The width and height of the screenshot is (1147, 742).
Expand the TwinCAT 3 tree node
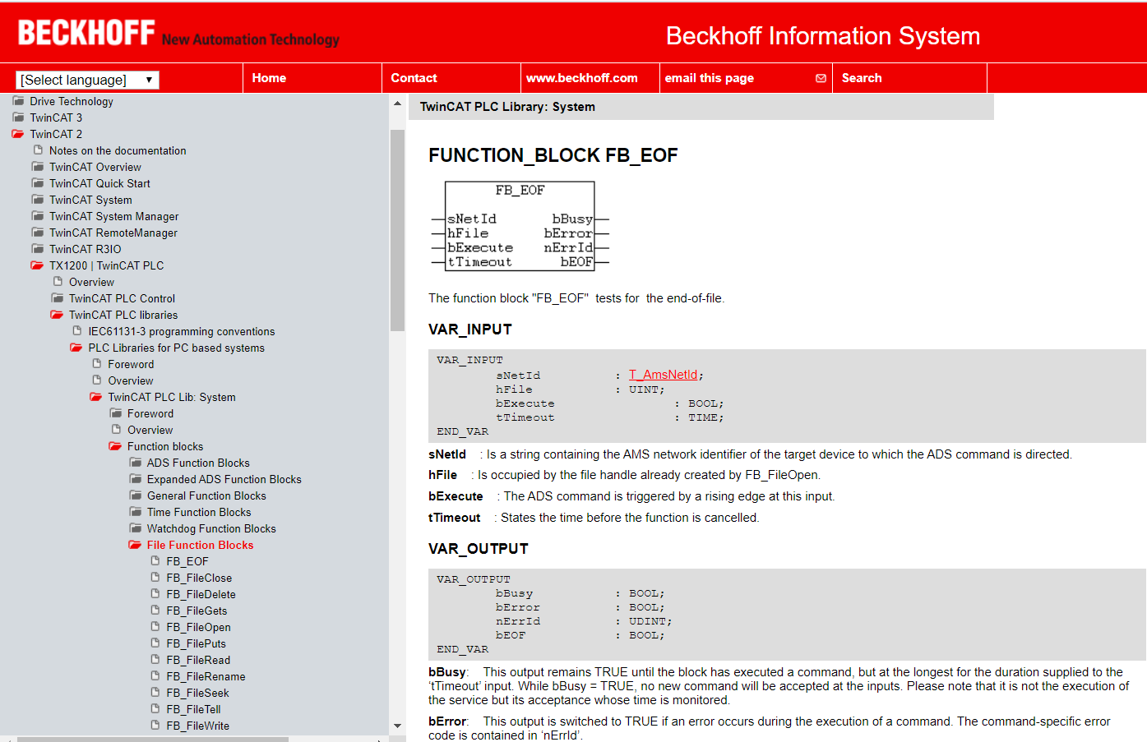click(18, 117)
